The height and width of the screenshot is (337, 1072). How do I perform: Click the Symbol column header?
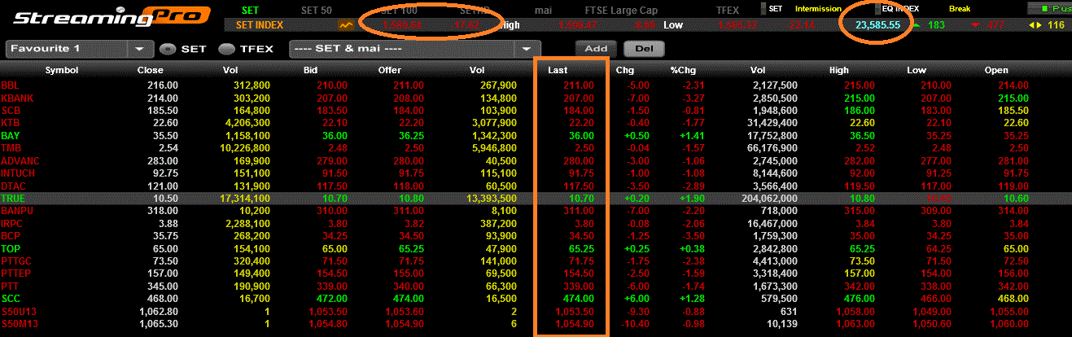pyautogui.click(x=61, y=70)
